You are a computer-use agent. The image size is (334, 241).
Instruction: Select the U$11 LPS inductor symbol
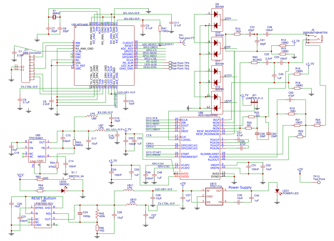point(129,190)
